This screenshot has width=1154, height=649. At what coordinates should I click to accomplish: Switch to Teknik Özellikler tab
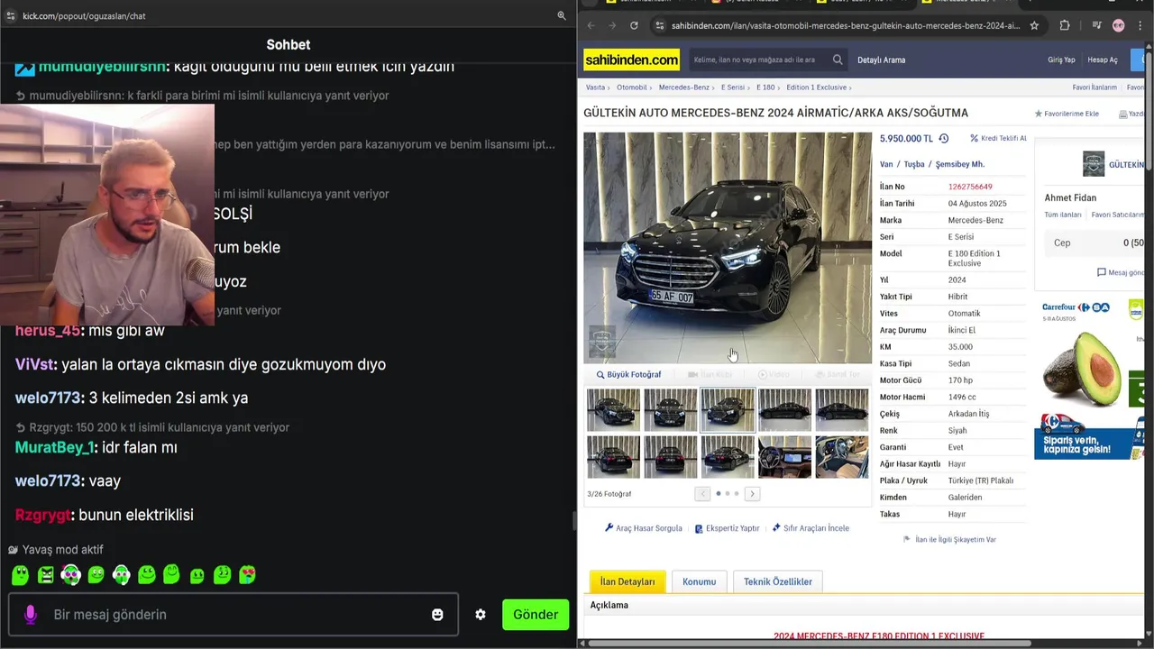[778, 581]
